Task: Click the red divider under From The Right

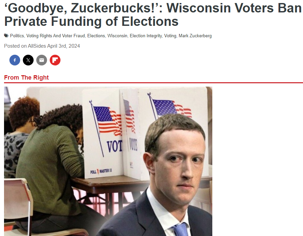Action: 154,83
